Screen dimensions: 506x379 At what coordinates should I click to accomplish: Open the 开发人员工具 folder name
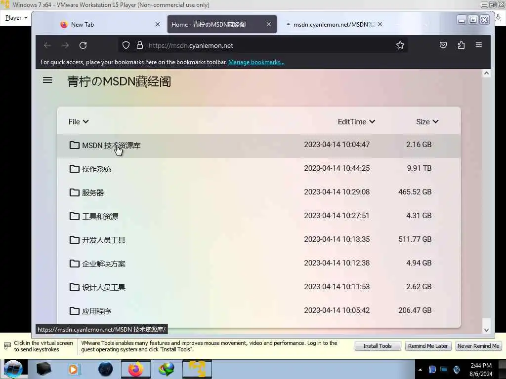pos(104,240)
